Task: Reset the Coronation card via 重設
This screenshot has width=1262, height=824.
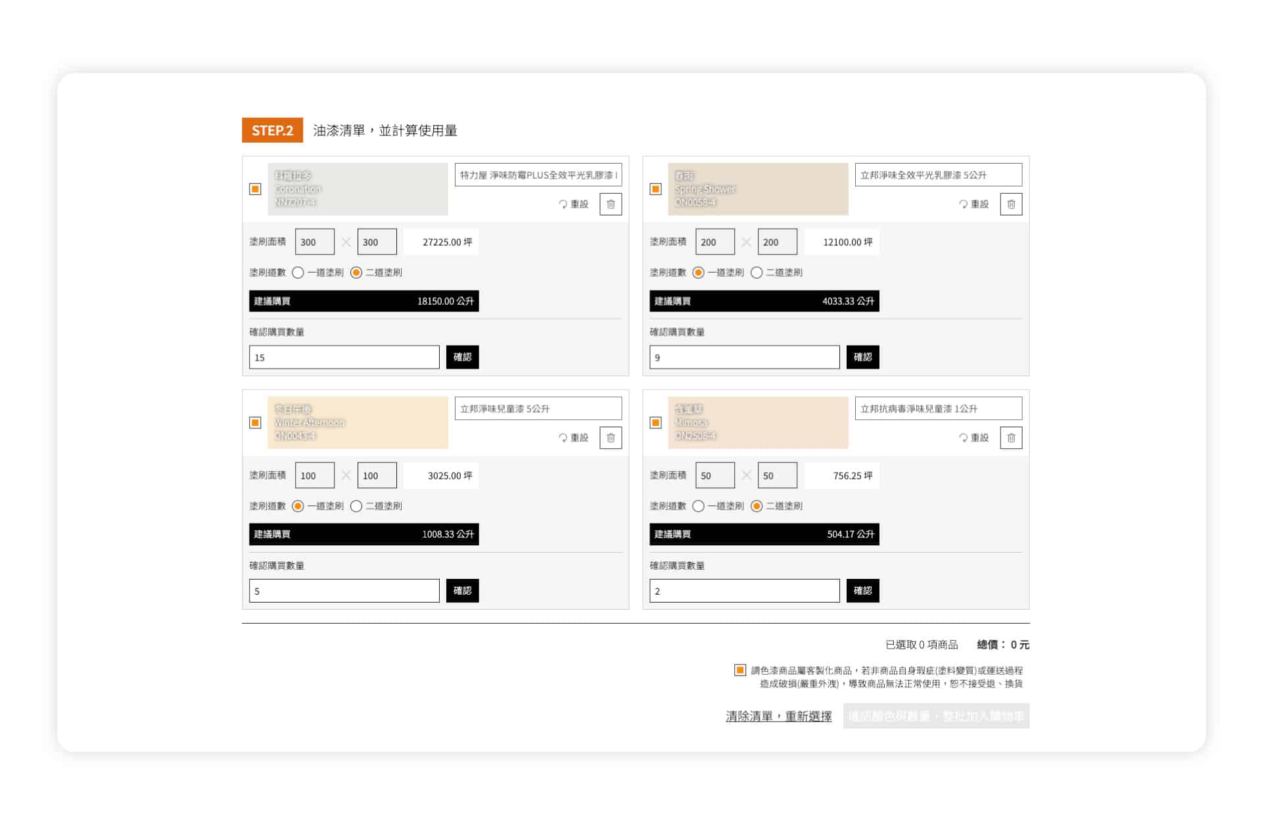Action: pos(574,204)
